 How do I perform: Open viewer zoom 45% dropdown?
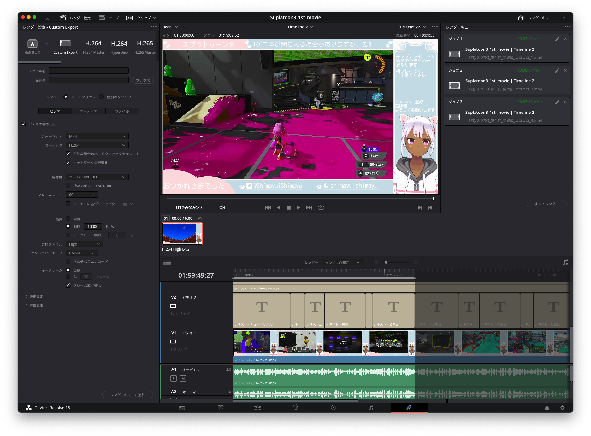[x=171, y=27]
